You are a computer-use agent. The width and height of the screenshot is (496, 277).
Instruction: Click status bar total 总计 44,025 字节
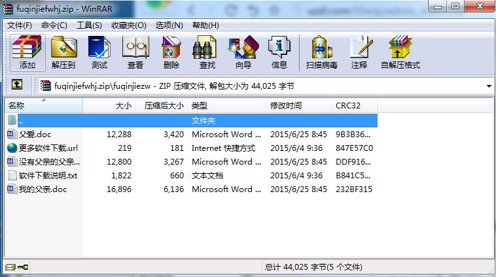313,267
